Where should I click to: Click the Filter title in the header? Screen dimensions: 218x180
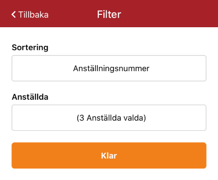pos(109,14)
